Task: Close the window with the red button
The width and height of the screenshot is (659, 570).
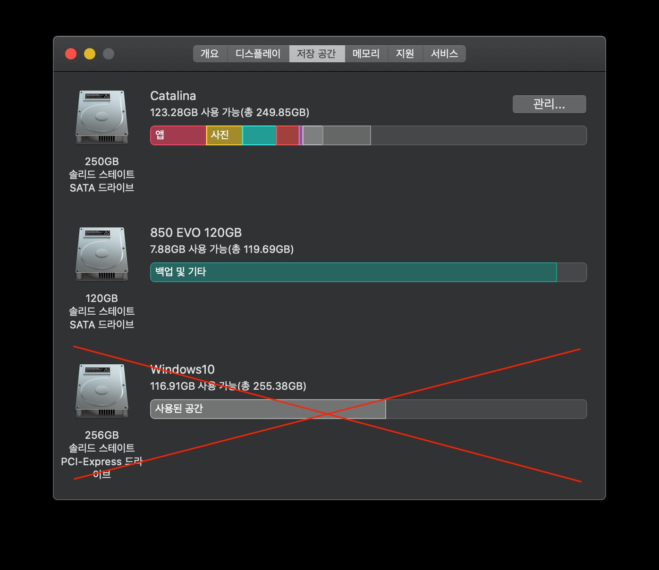Action: pos(71,54)
